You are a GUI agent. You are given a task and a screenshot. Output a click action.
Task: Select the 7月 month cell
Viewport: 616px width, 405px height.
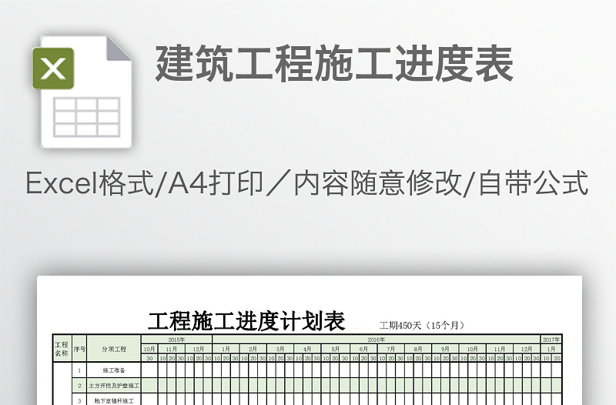pyautogui.click(x=391, y=349)
